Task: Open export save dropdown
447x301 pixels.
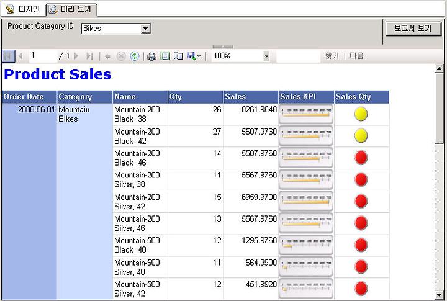Action: pyautogui.click(x=194, y=56)
